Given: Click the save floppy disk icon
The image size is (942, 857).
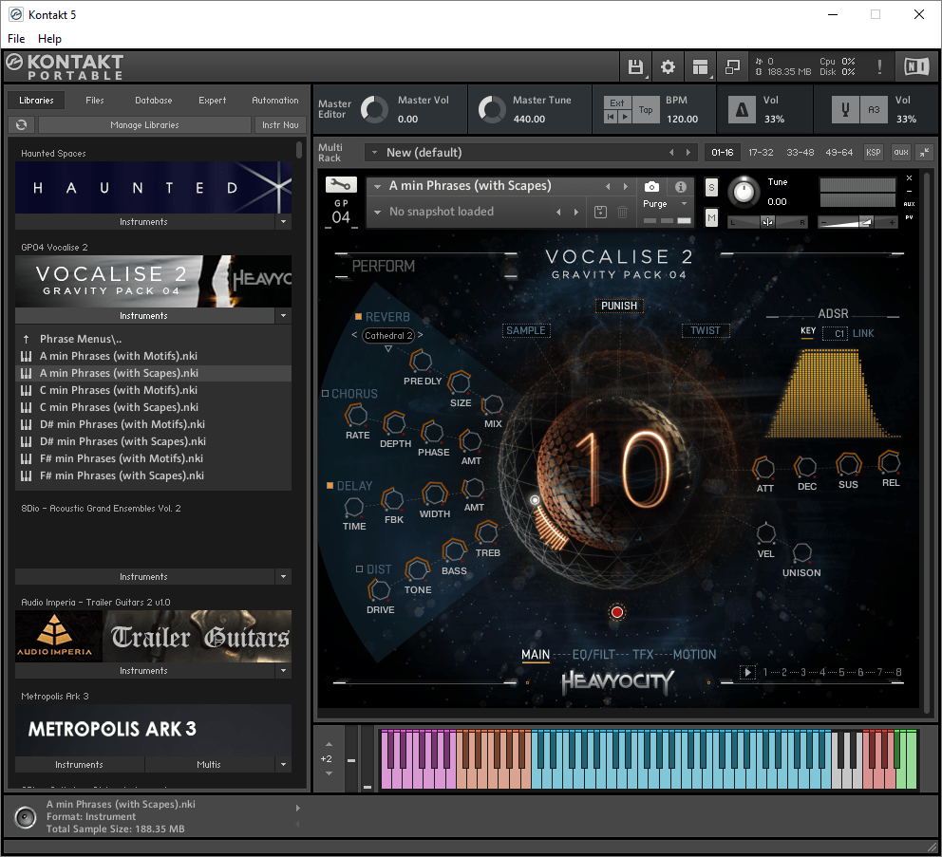Looking at the screenshot, I should point(635,66).
